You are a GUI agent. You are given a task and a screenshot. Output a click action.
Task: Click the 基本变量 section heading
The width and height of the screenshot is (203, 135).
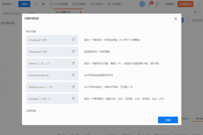(31, 31)
